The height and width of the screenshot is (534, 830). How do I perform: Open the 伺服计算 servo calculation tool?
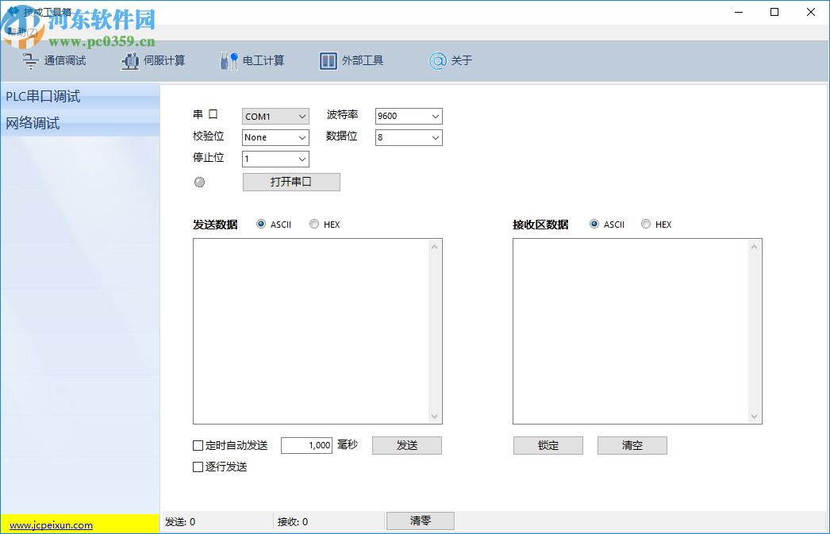point(151,60)
